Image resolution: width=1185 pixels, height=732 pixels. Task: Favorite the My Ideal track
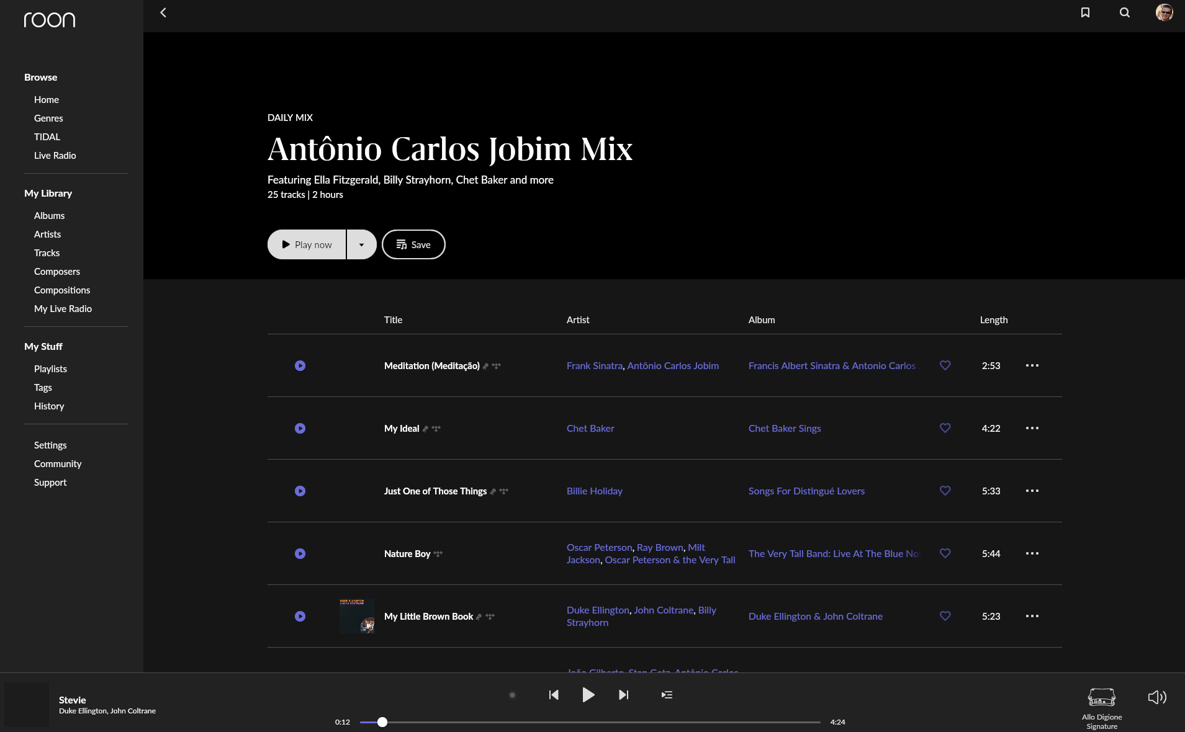[x=945, y=428]
